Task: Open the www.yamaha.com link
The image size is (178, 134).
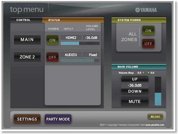Action: pos(155,125)
